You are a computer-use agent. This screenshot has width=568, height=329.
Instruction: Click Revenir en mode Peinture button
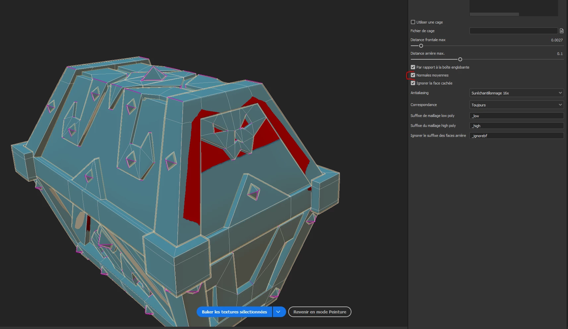320,312
